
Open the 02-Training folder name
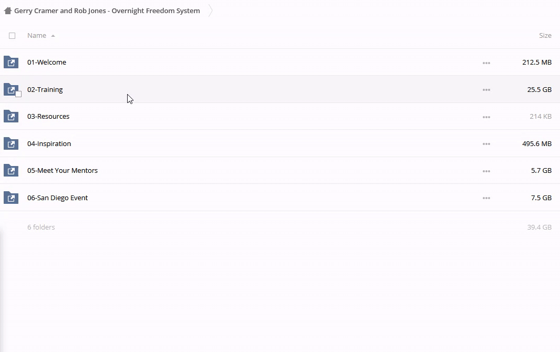(x=45, y=90)
